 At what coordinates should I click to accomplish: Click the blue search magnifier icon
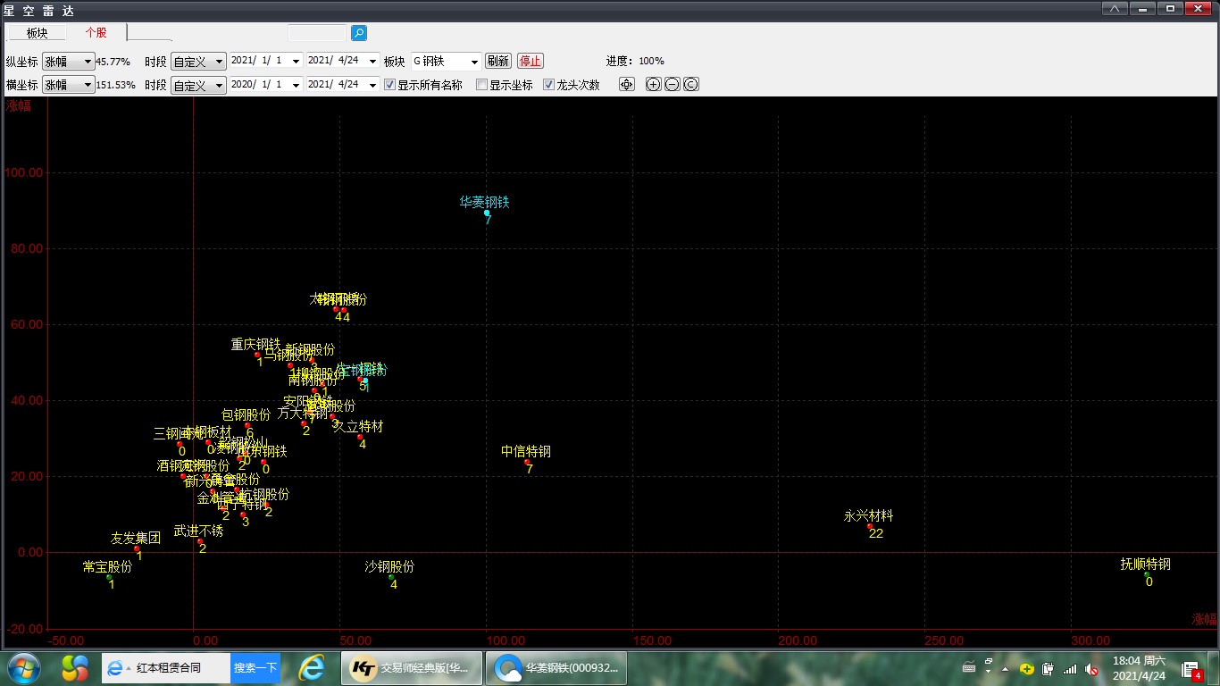pos(359,33)
